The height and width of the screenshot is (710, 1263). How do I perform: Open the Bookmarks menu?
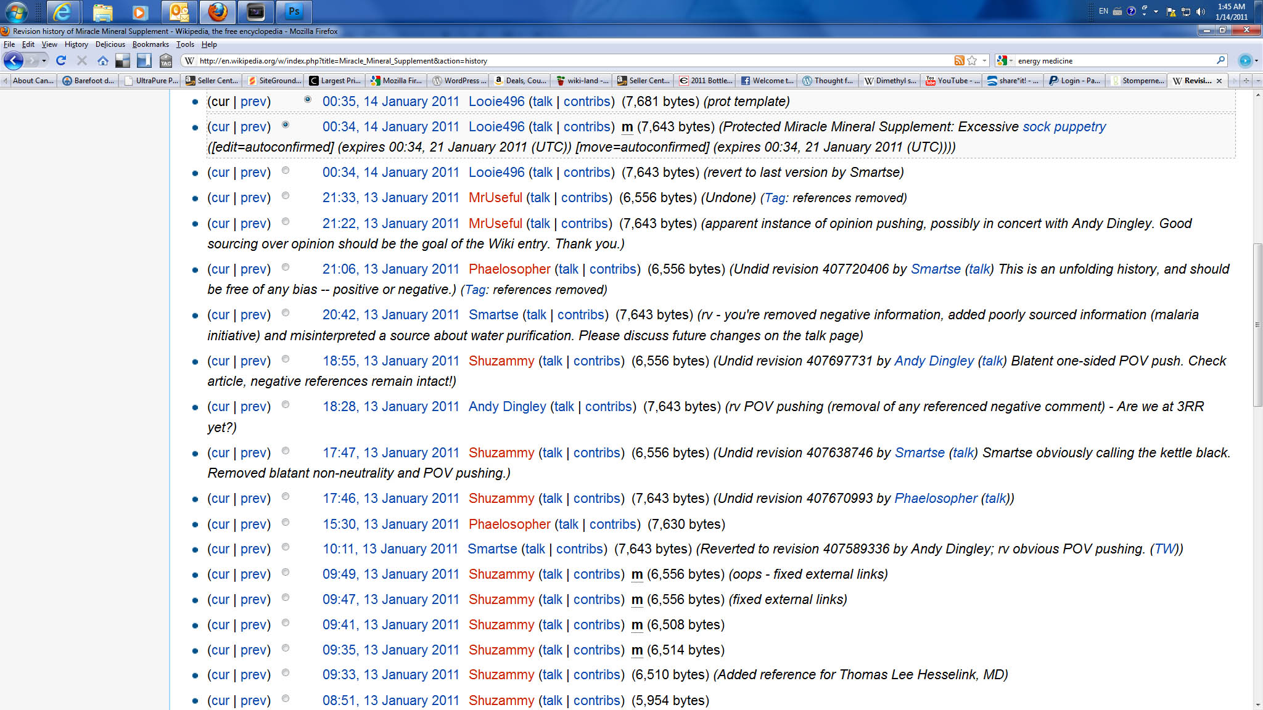coord(150,44)
